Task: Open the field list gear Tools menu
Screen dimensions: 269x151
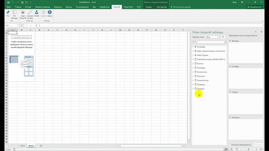Action: (224, 37)
